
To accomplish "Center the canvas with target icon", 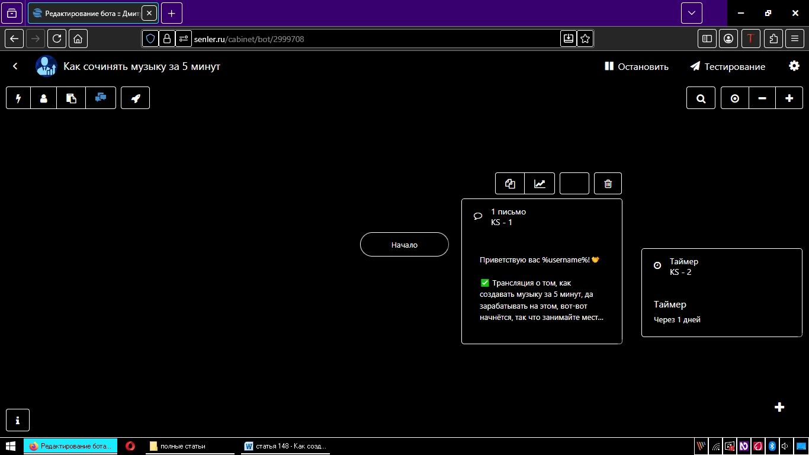I will pyautogui.click(x=735, y=98).
